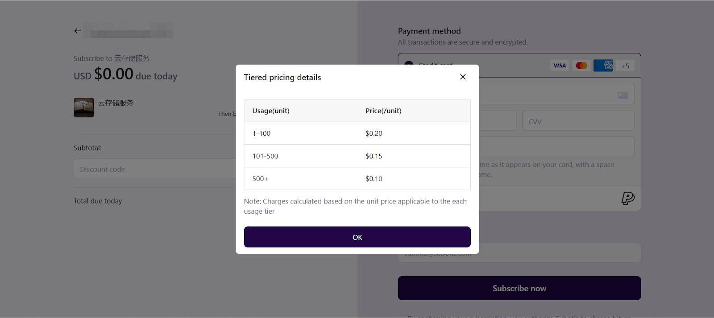Image resolution: width=714 pixels, height=318 pixels.
Task: Select the Credit card radio button
Action: (x=408, y=65)
